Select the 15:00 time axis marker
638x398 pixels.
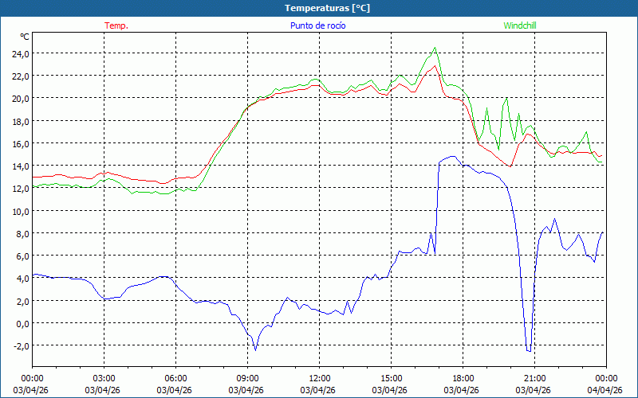[391, 378]
